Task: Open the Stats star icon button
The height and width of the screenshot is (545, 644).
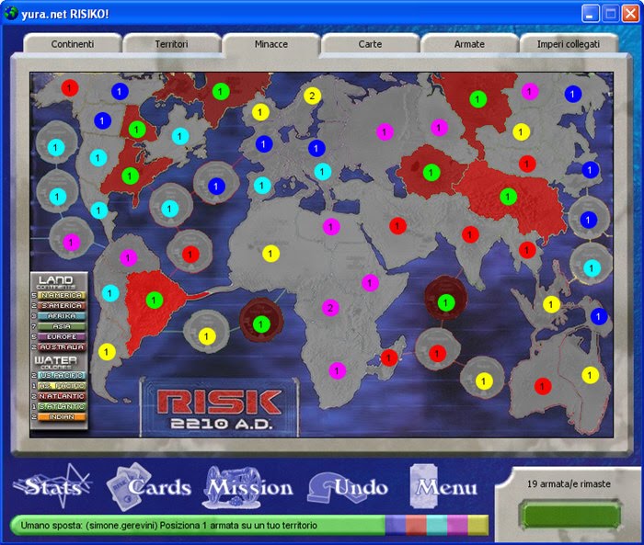Action: point(52,487)
